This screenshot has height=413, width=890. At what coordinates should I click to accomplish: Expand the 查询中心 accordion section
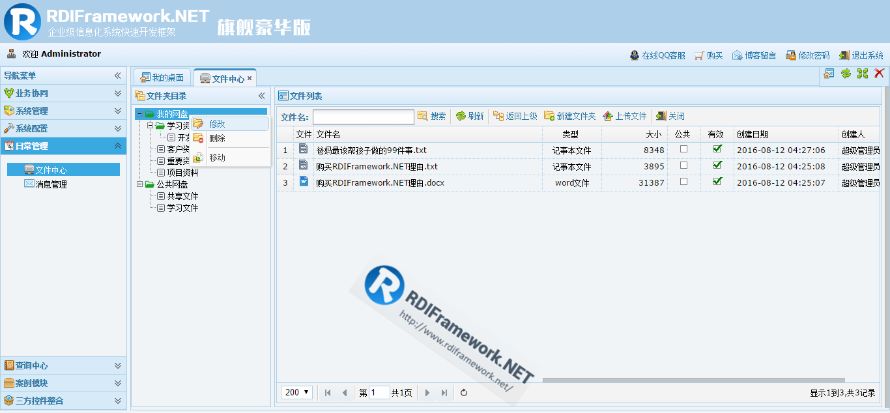[118, 365]
